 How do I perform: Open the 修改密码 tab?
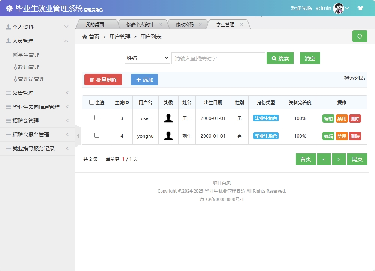186,24
